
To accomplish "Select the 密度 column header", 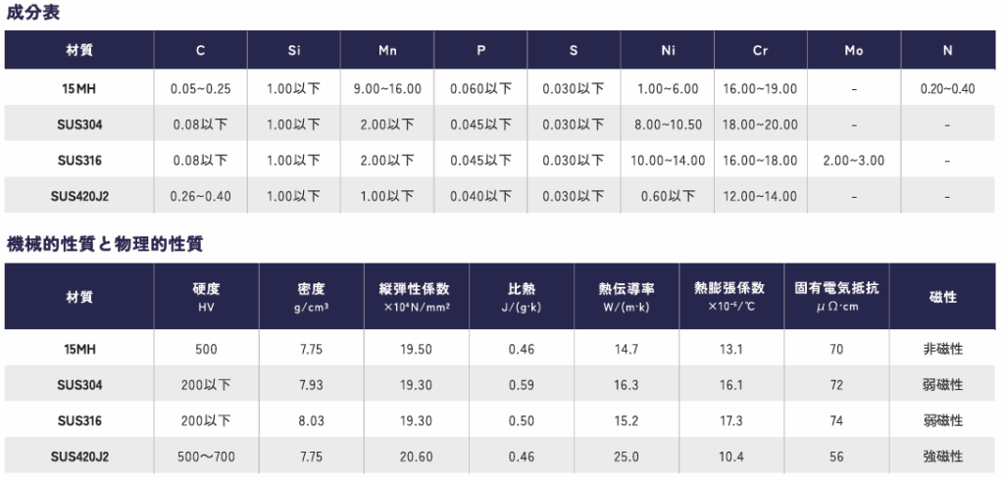I will (x=311, y=297).
